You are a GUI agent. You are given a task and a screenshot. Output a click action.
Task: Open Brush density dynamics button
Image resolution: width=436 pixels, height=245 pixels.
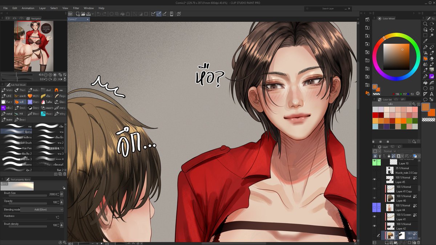pos(61,225)
